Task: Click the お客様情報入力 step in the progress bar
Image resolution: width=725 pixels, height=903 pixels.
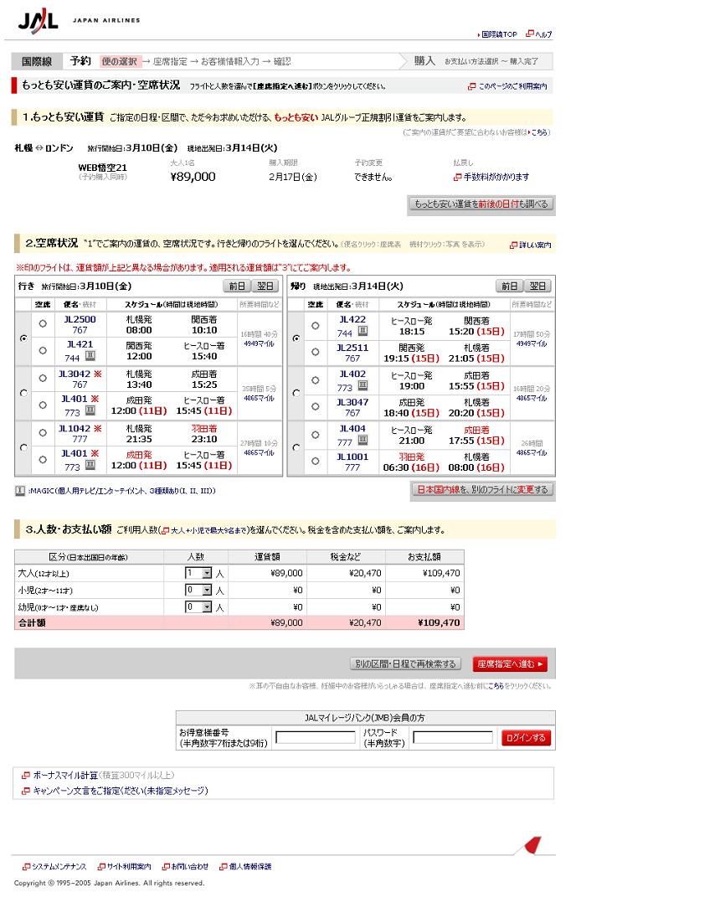Action: (230, 62)
